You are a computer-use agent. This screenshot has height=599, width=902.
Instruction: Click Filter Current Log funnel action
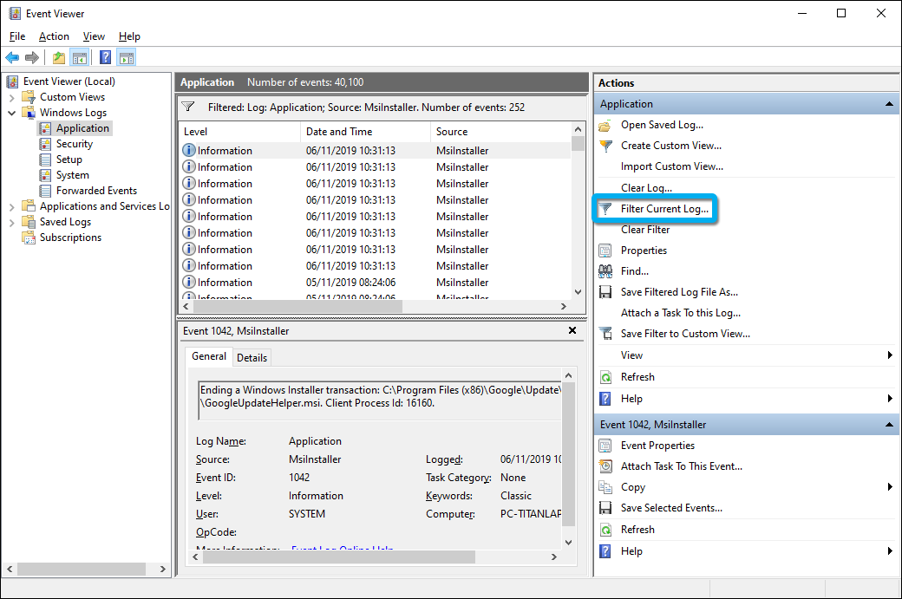click(663, 209)
